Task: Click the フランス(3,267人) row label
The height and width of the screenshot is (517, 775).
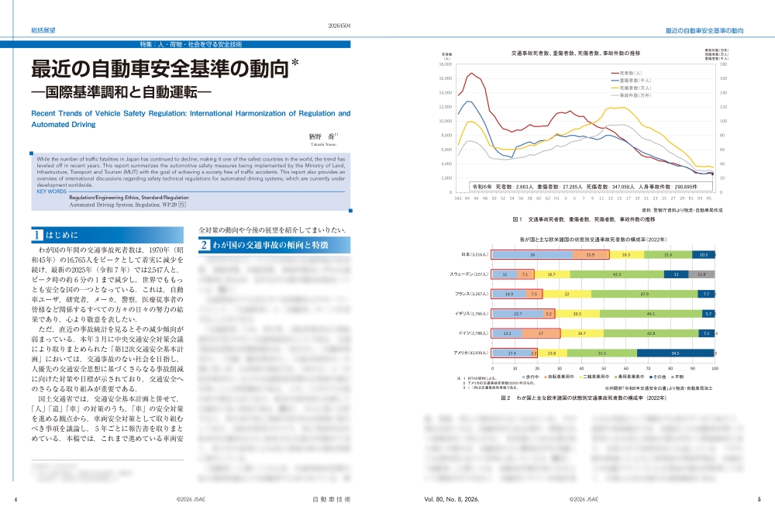Action: [x=471, y=294]
